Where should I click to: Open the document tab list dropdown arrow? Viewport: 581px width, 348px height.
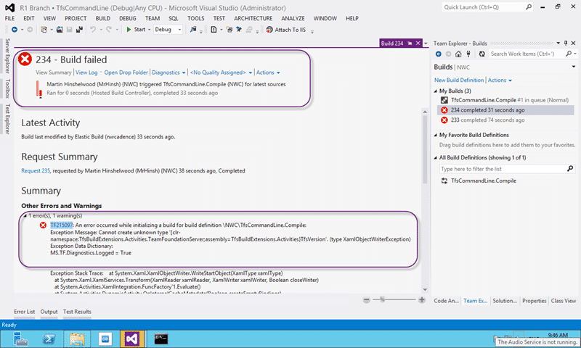426,43
